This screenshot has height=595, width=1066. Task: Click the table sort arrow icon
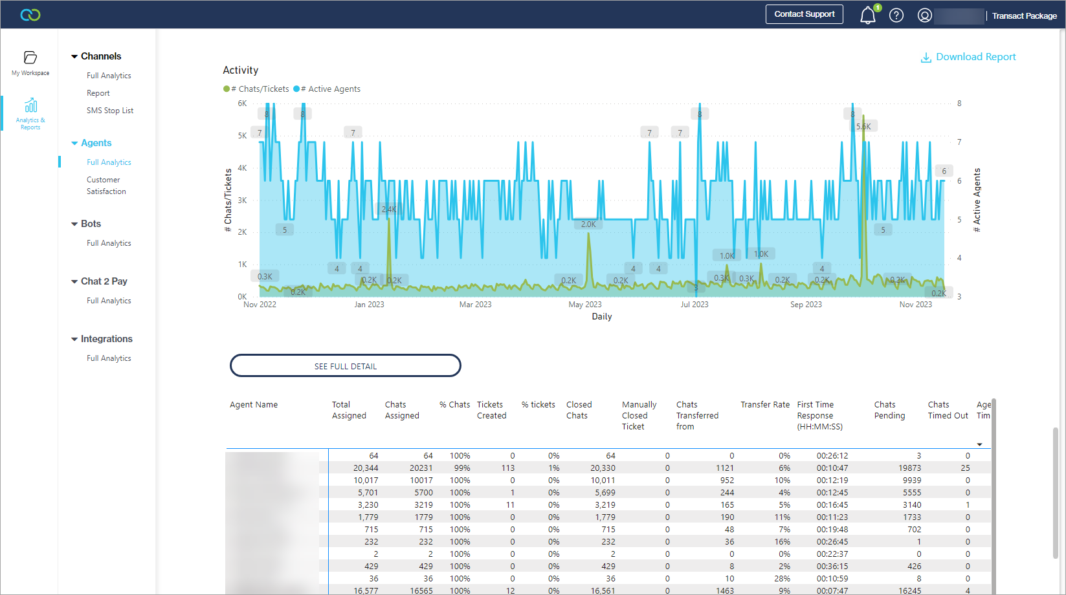pyautogui.click(x=979, y=444)
